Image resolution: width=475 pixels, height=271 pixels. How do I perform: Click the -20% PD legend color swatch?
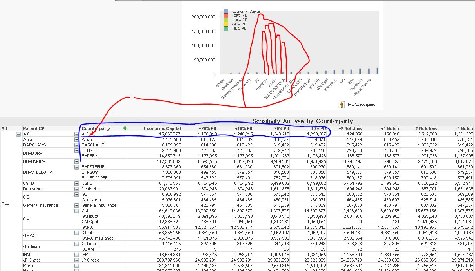226,24
